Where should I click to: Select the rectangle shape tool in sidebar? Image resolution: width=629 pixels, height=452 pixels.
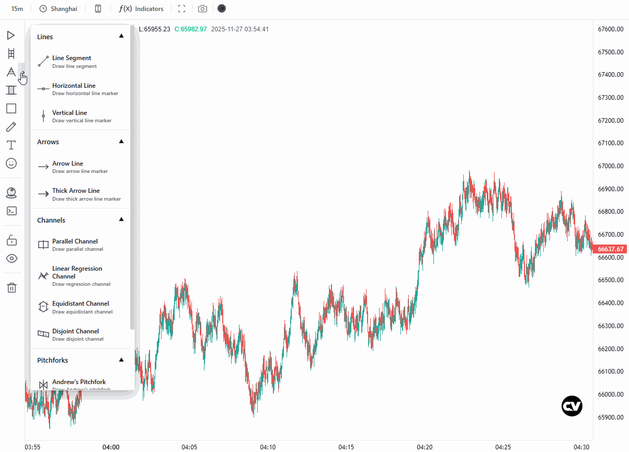click(11, 108)
